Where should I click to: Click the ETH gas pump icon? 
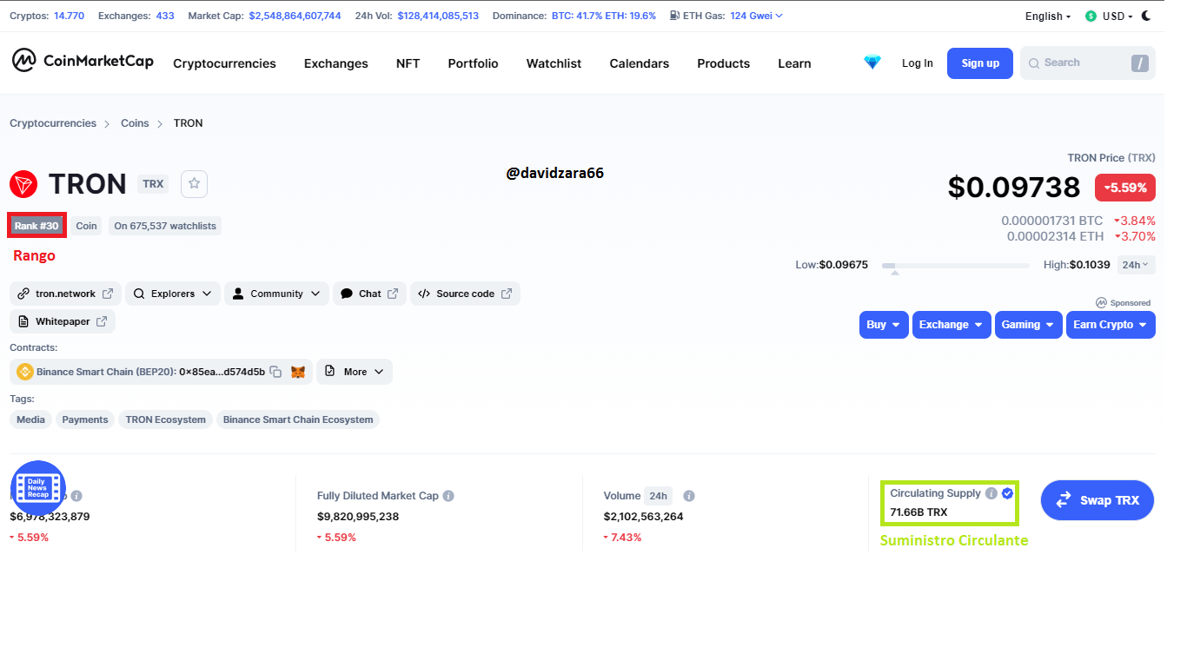coord(675,16)
